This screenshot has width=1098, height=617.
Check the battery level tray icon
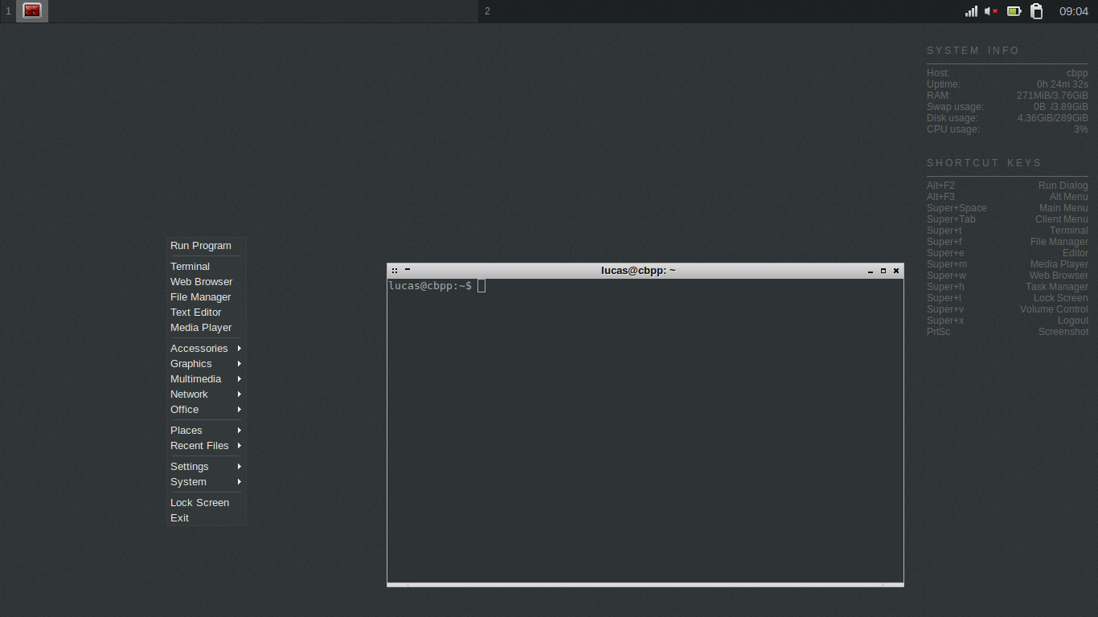(x=1014, y=11)
